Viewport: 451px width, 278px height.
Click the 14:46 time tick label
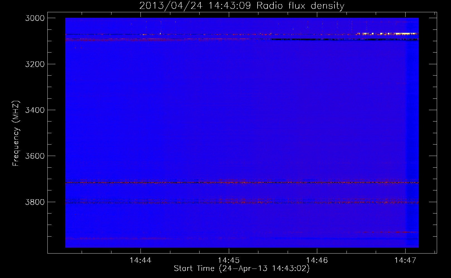(317, 260)
